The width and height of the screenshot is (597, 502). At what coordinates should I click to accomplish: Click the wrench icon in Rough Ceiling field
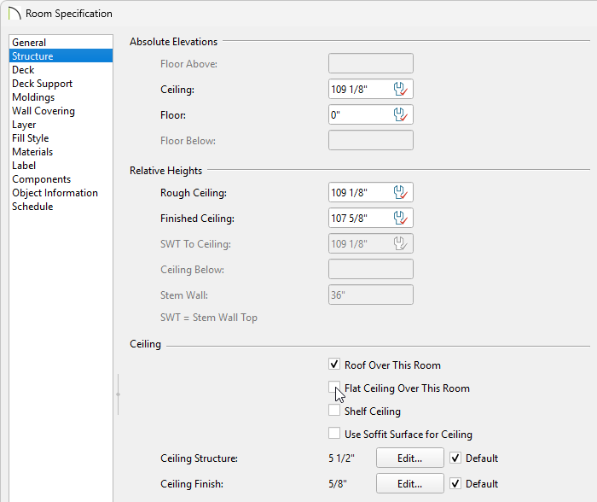[x=400, y=192]
